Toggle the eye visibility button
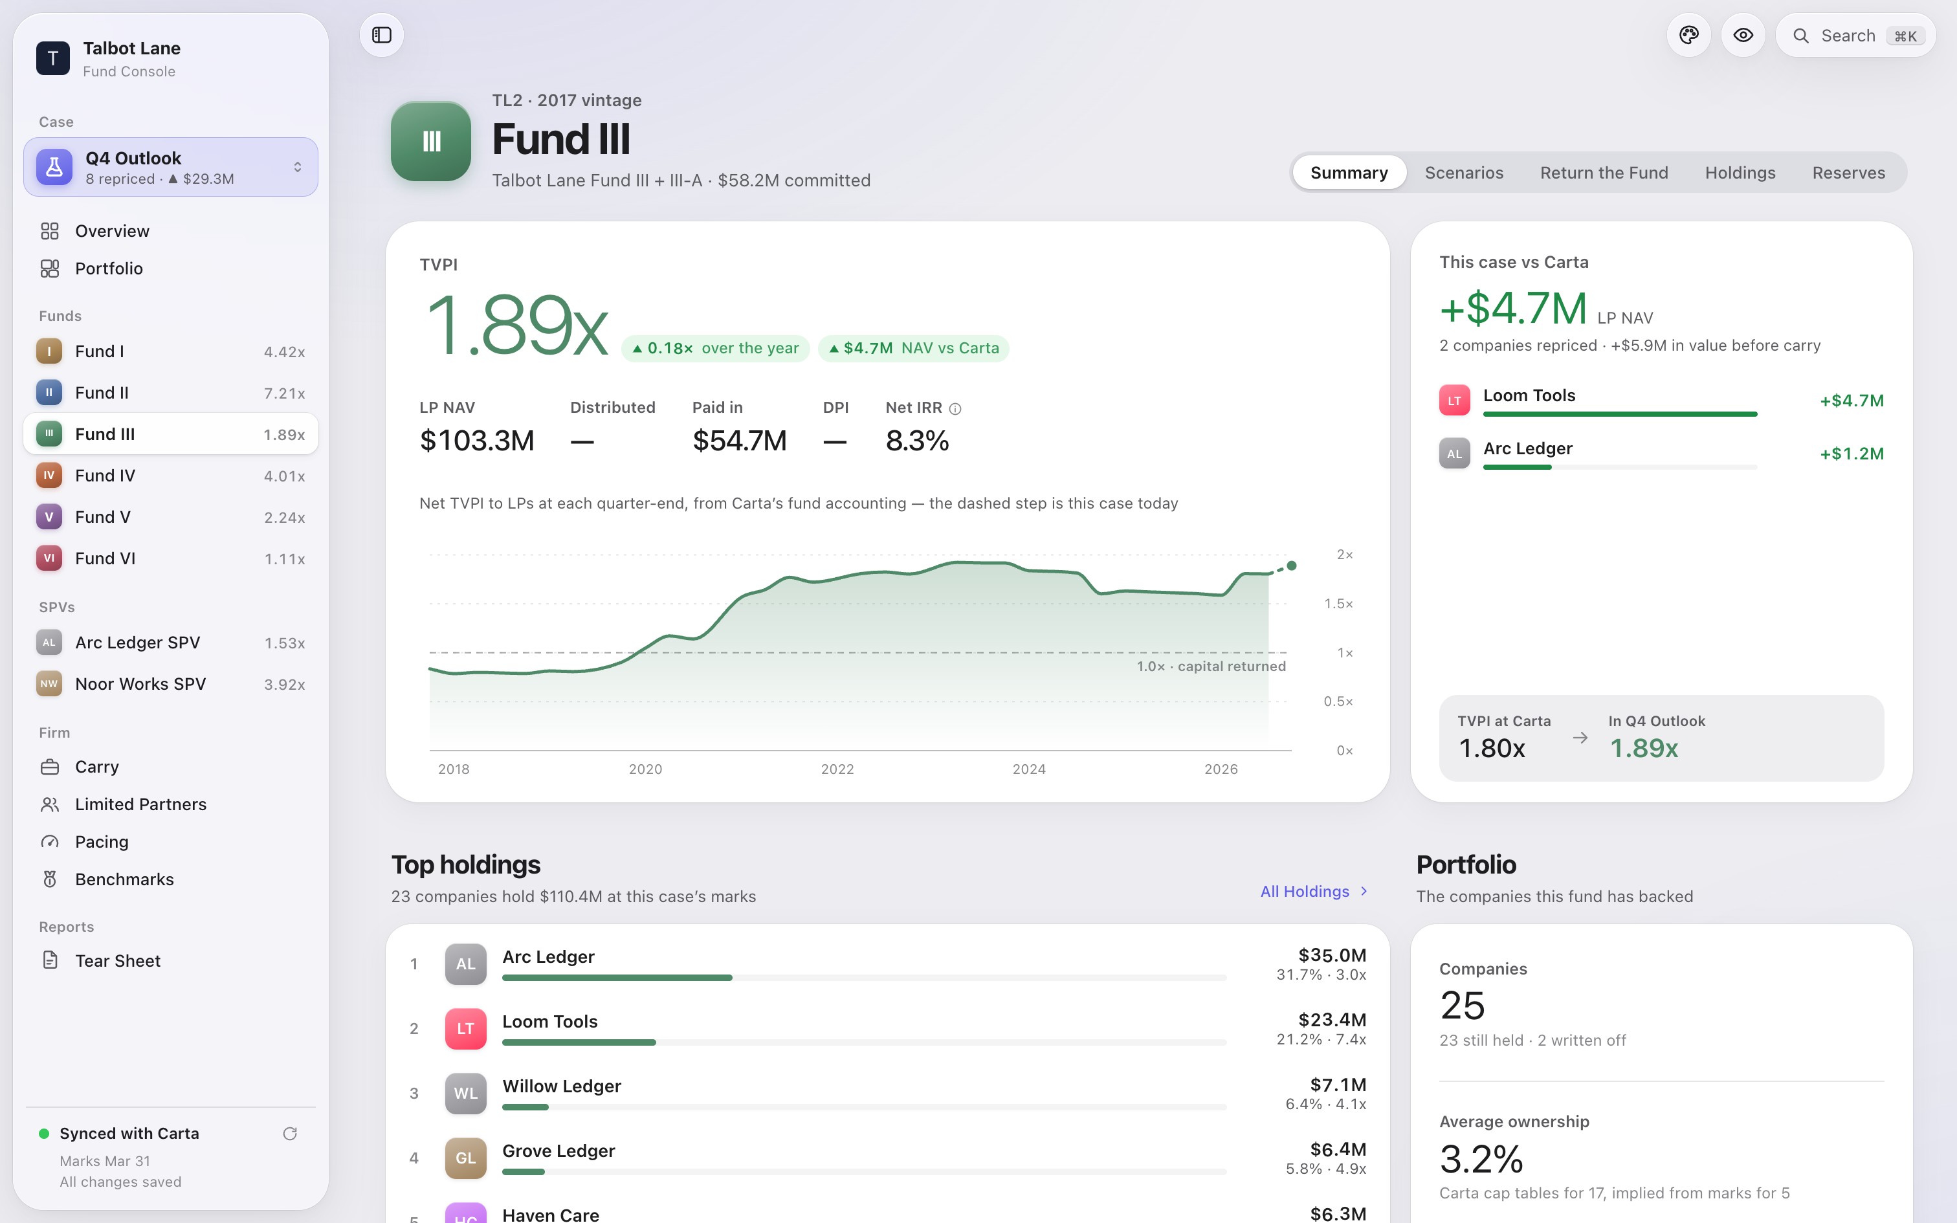Viewport: 1957px width, 1223px height. [x=1743, y=35]
